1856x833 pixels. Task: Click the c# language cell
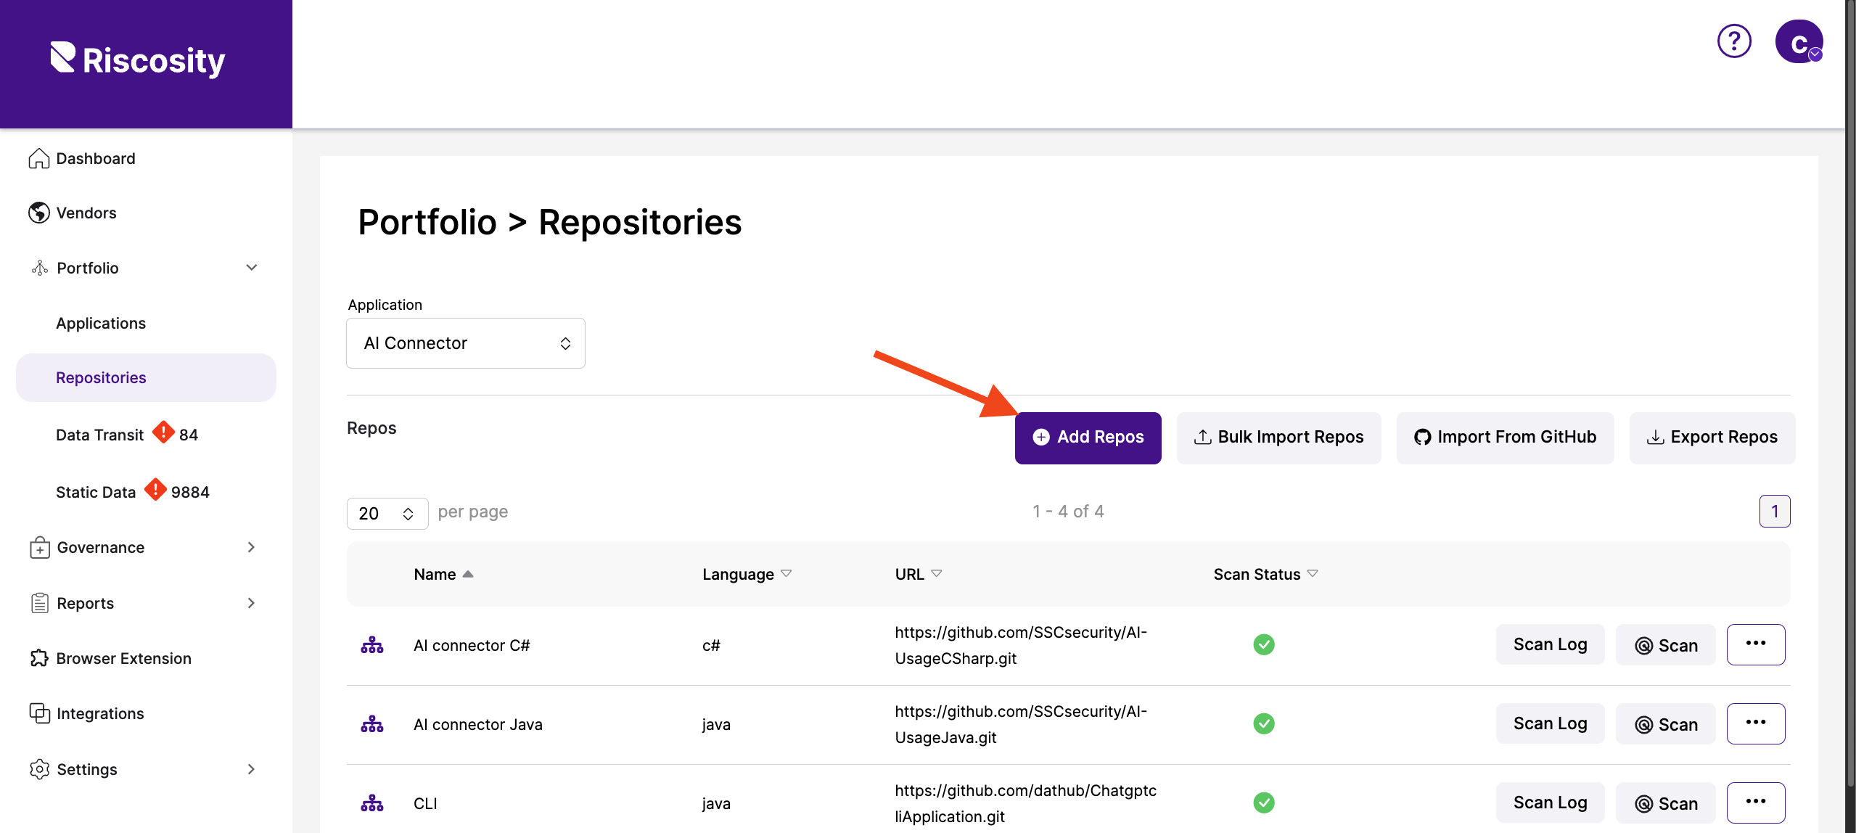[711, 645]
